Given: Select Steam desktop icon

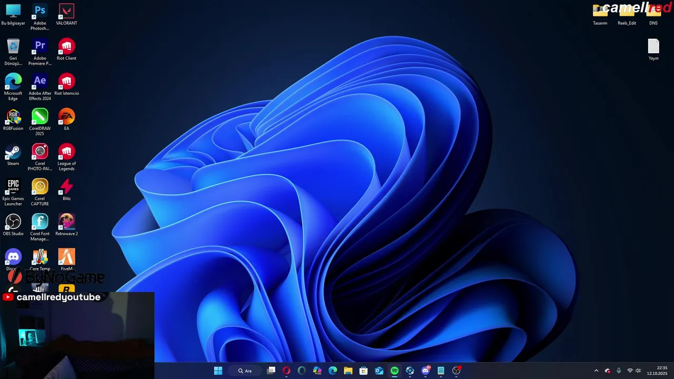Looking at the screenshot, I should click(x=13, y=155).
